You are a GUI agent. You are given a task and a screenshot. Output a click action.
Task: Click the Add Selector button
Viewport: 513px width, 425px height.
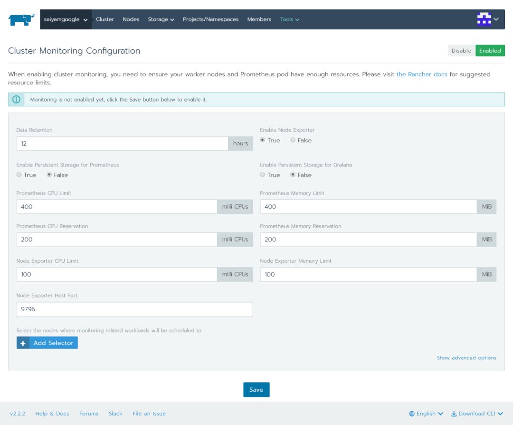click(x=47, y=343)
